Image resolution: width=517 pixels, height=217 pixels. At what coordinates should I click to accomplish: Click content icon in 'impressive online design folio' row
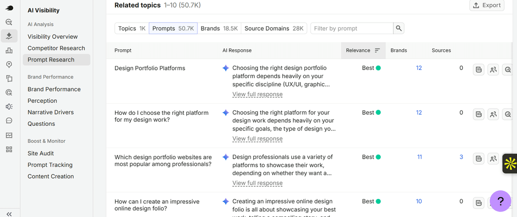click(479, 203)
